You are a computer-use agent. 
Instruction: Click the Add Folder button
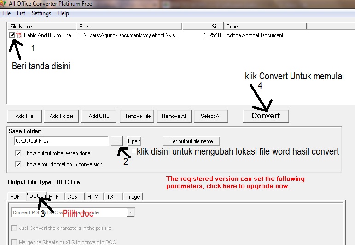(x=61, y=116)
